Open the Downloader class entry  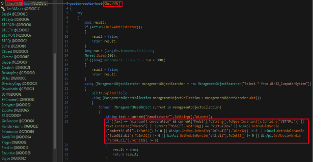click(x=18, y=89)
